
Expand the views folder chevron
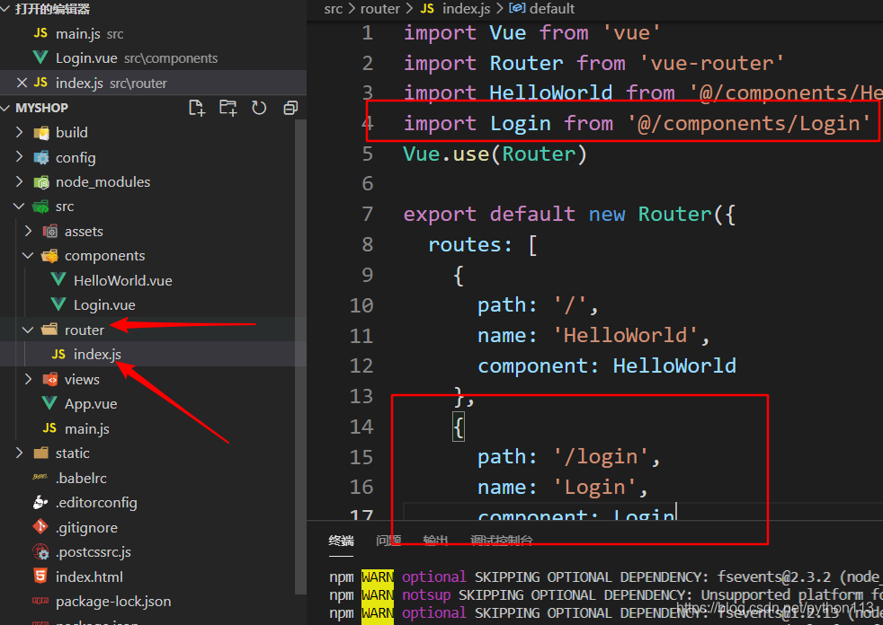28,379
